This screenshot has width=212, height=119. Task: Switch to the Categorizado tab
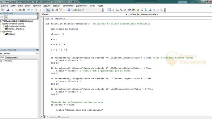click(11, 57)
